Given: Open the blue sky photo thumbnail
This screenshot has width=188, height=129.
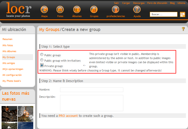Looking at the screenshot, I should (x=26, y=126).
